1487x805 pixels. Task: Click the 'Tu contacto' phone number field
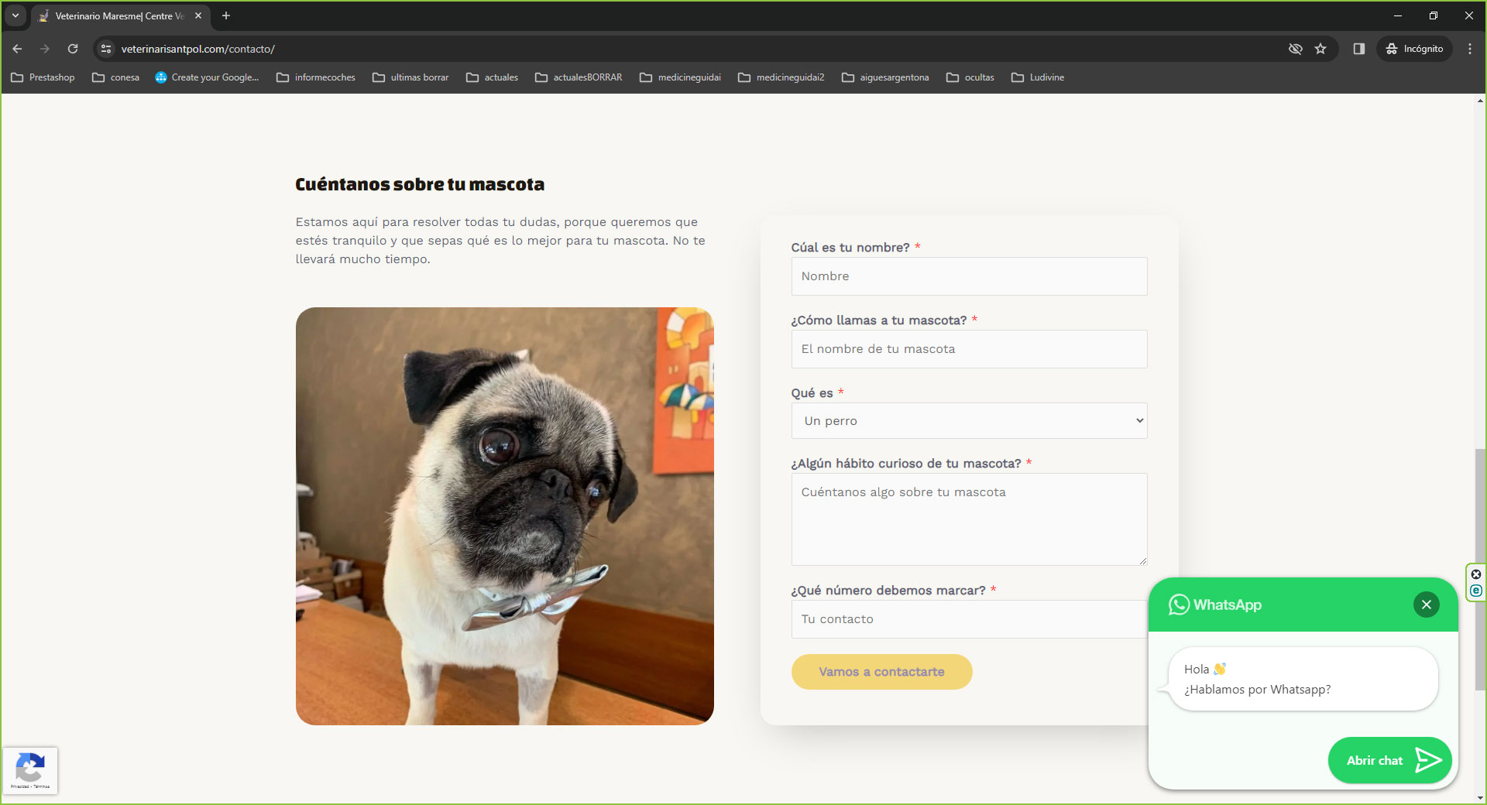[x=969, y=619]
